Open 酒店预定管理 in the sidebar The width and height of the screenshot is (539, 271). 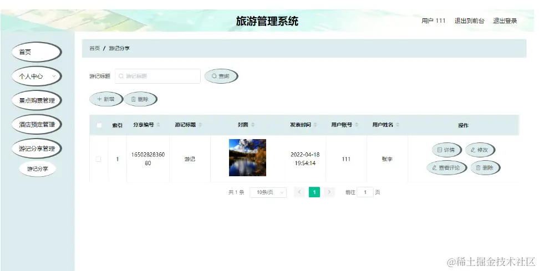[x=37, y=124]
